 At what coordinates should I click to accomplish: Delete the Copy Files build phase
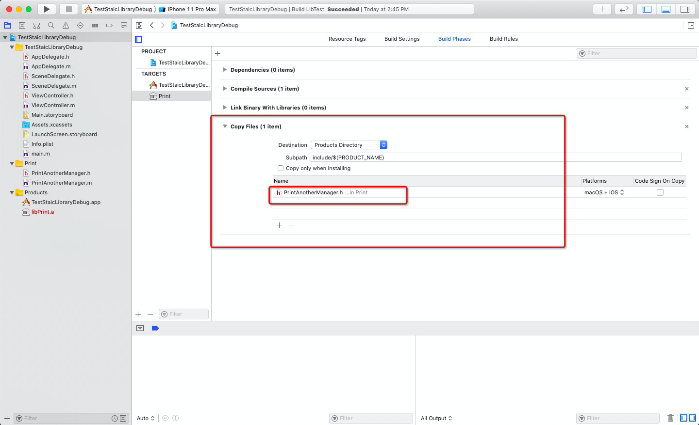tap(687, 126)
